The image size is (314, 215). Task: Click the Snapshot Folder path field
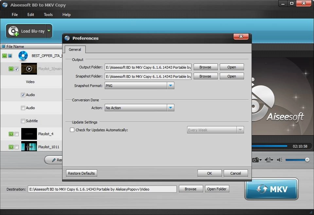148,76
